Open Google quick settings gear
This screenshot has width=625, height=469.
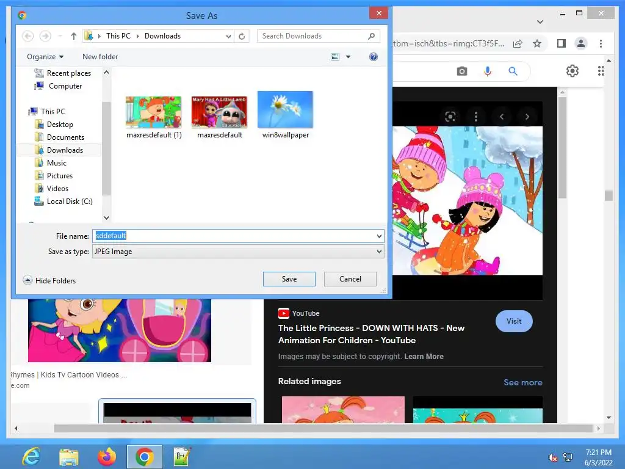(x=573, y=71)
